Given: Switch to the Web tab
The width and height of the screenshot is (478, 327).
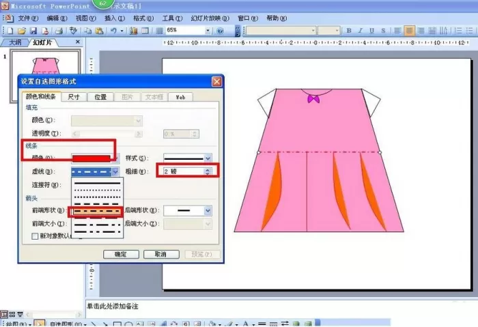Looking at the screenshot, I should click(180, 97).
